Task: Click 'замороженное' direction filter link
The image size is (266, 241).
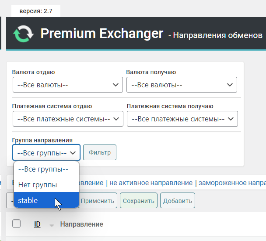Action: pos(232,183)
